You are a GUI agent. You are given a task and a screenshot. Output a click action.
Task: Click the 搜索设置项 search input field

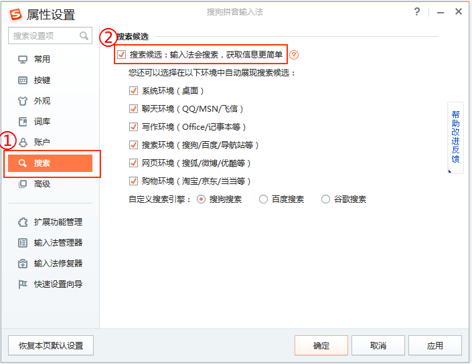[44, 35]
